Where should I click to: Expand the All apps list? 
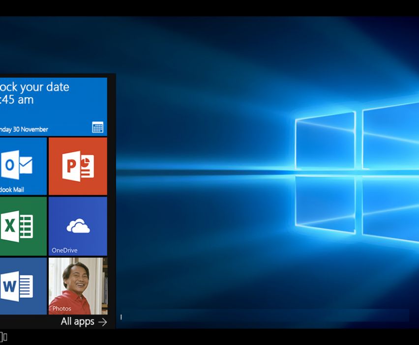[77, 322]
